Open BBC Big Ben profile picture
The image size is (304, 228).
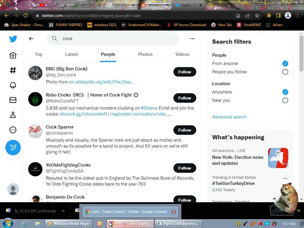click(35, 73)
